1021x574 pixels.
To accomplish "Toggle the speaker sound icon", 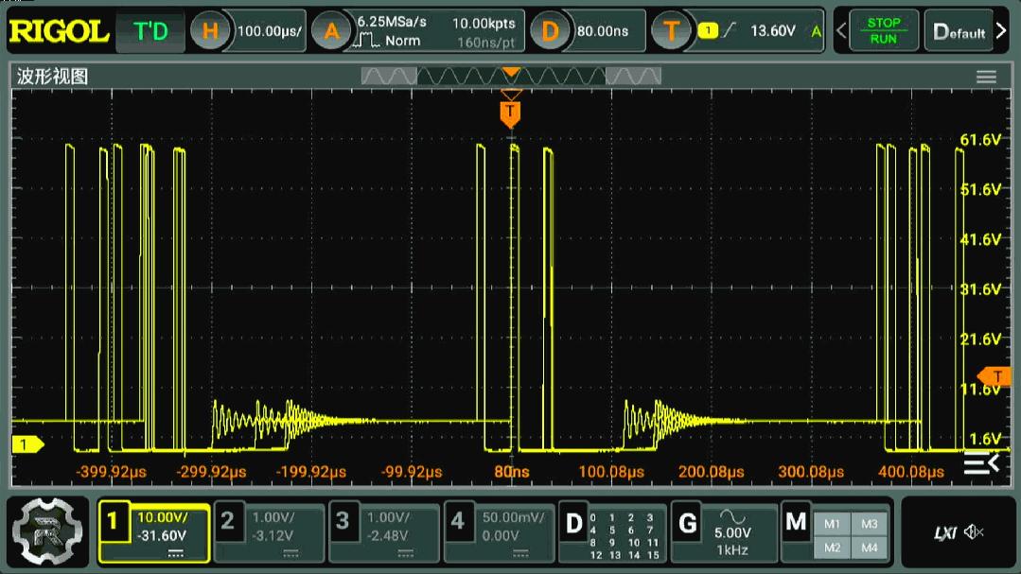I will click(974, 532).
